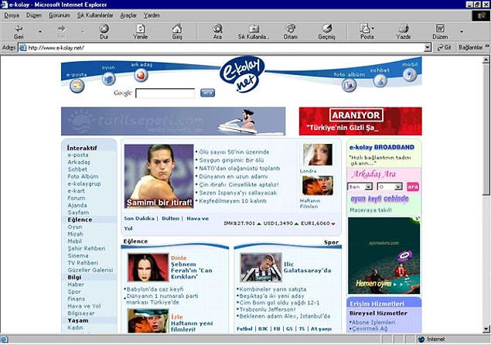Screen dimensions: 491x345
Task: Open 'İlic Galatasaray'da' sports story
Action: (307, 268)
